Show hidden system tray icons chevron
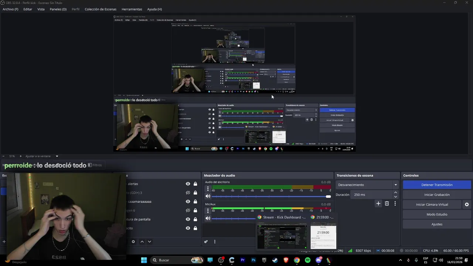 pyautogui.click(x=400, y=260)
